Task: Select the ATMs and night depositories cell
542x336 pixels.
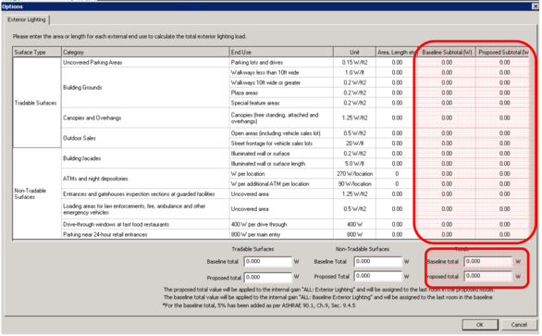Action: click(x=145, y=179)
